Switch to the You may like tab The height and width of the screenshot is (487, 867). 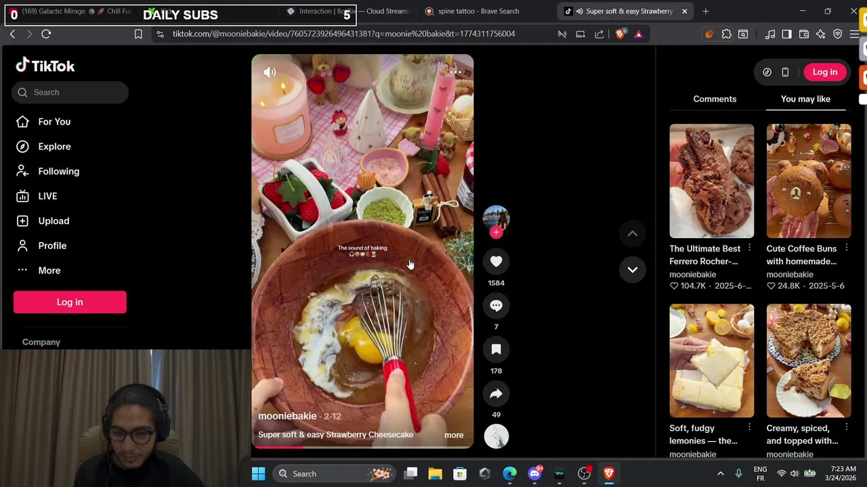[805, 99]
